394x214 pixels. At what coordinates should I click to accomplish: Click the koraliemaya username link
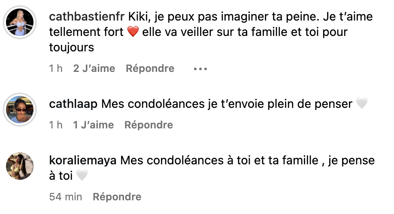pos(83,160)
